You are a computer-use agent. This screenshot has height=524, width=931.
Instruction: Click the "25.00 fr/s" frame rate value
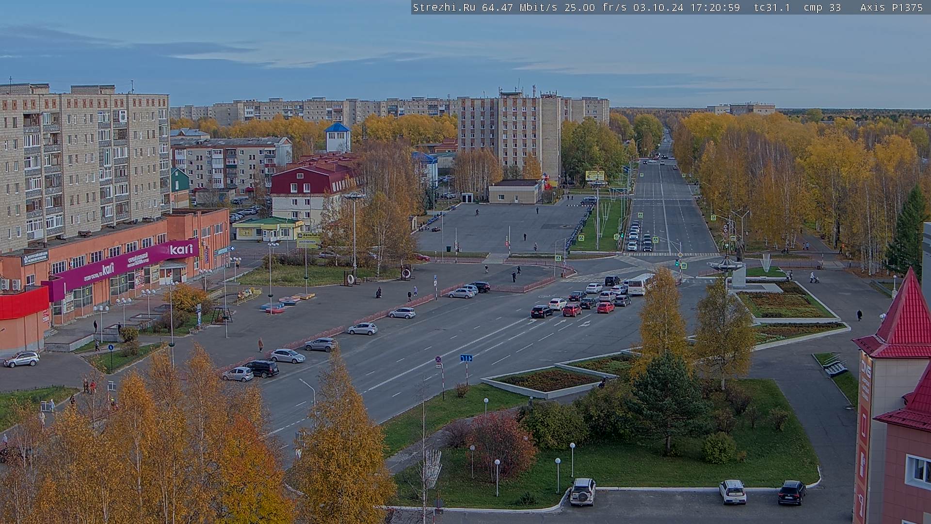coord(595,7)
